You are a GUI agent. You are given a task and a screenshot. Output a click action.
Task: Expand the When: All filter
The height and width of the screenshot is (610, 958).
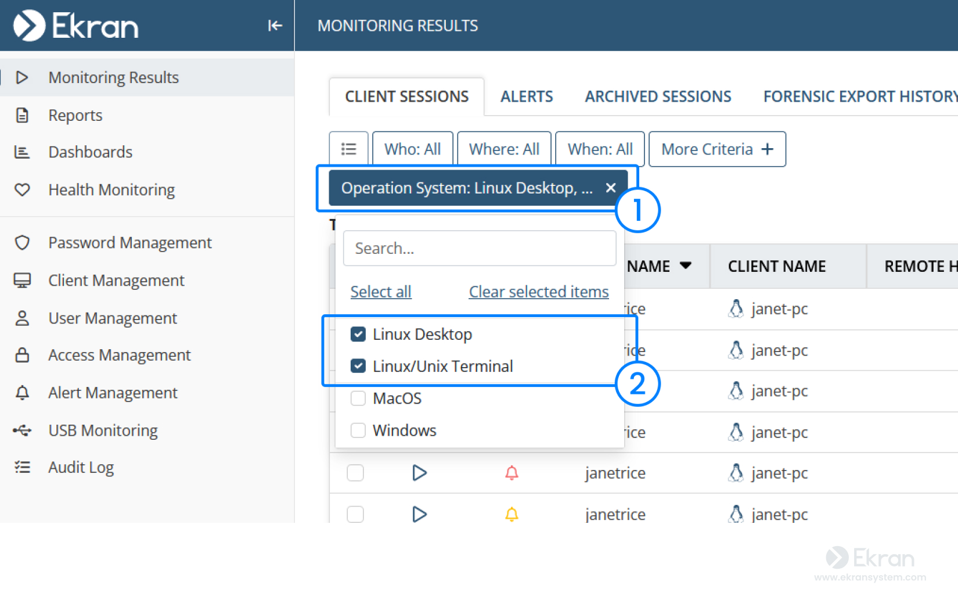pyautogui.click(x=600, y=149)
